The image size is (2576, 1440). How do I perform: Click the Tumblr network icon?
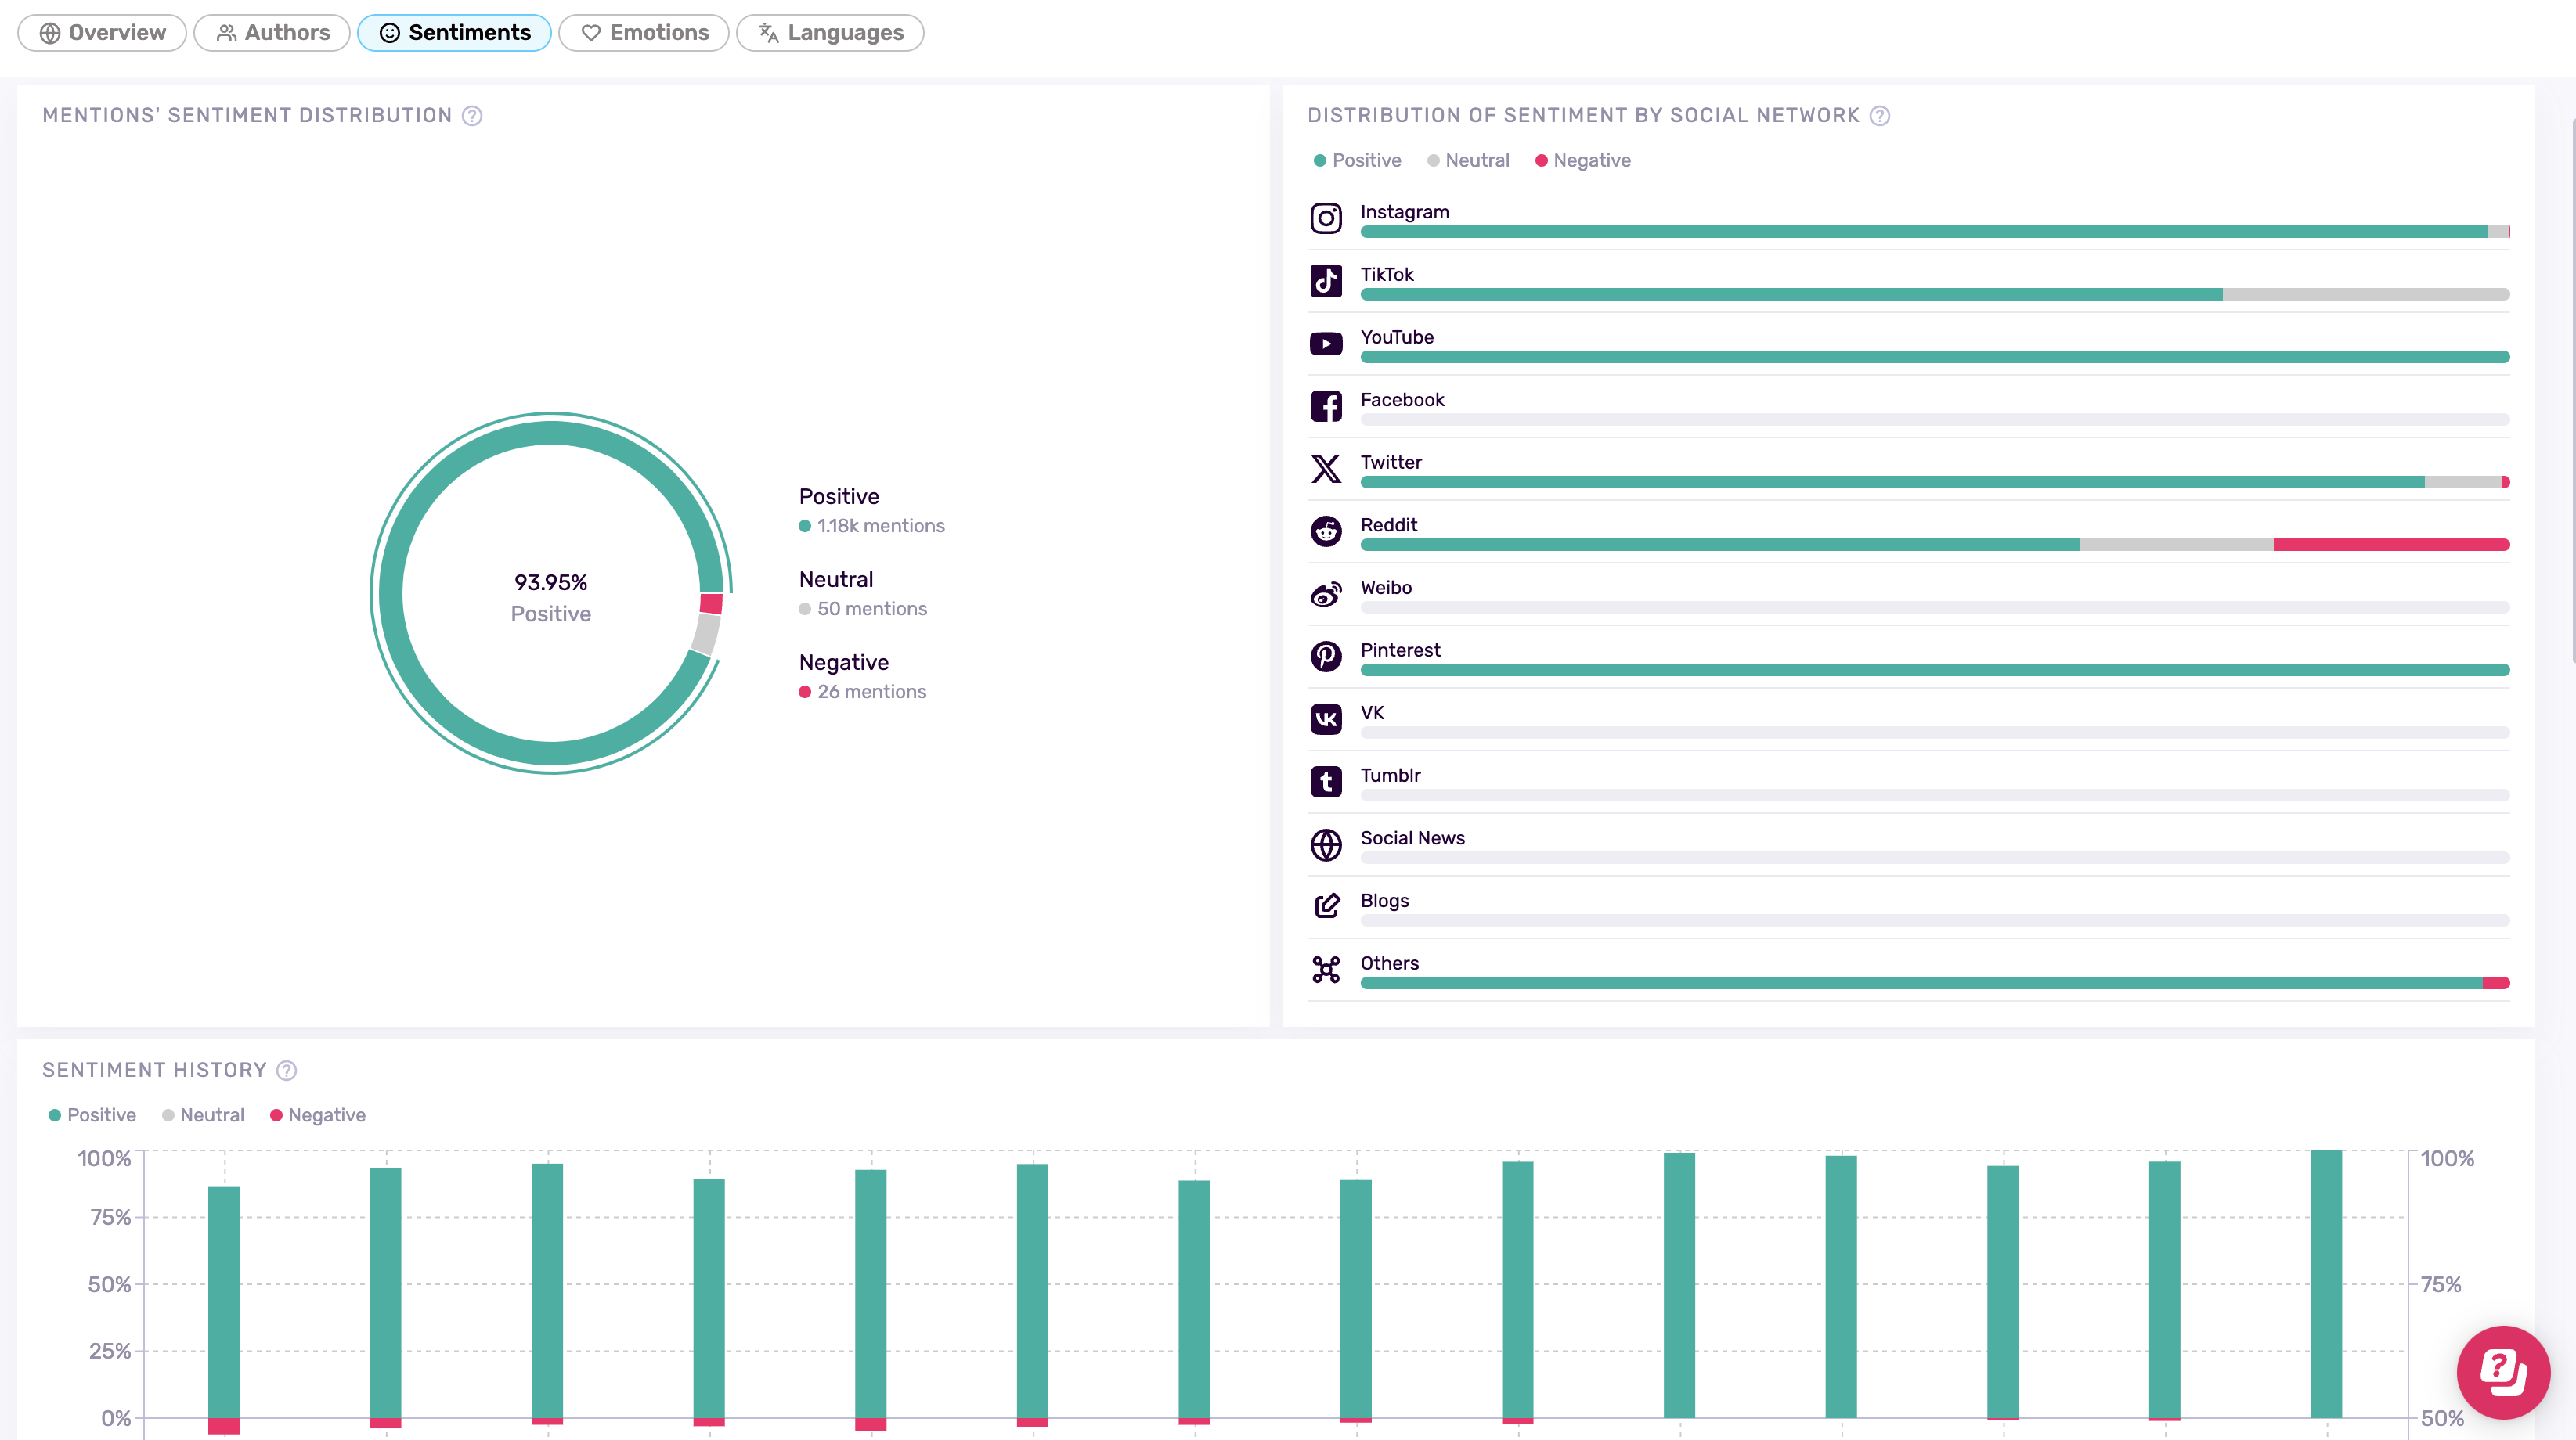click(x=1326, y=782)
